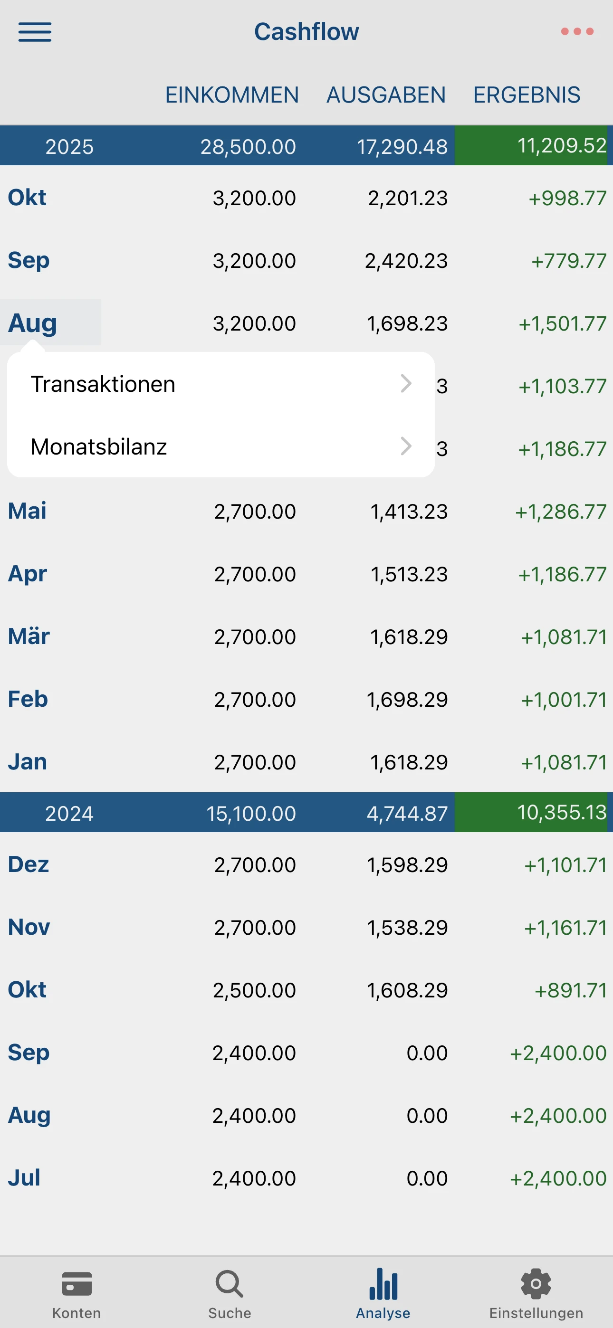Screen dimensions: 613x1328
Task: Collapse the 2024 year header row
Action: click(70, 814)
